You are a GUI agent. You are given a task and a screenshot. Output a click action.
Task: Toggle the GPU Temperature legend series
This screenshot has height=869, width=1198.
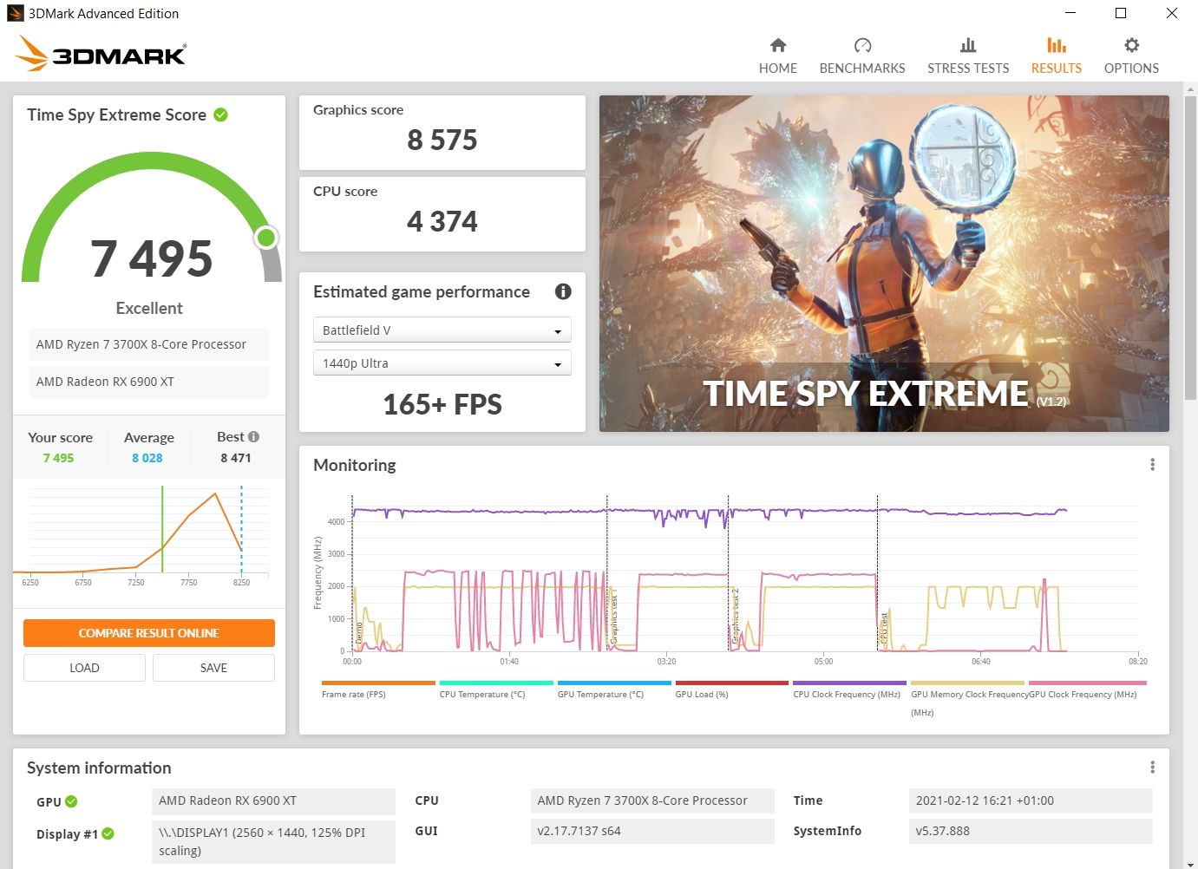[614, 689]
